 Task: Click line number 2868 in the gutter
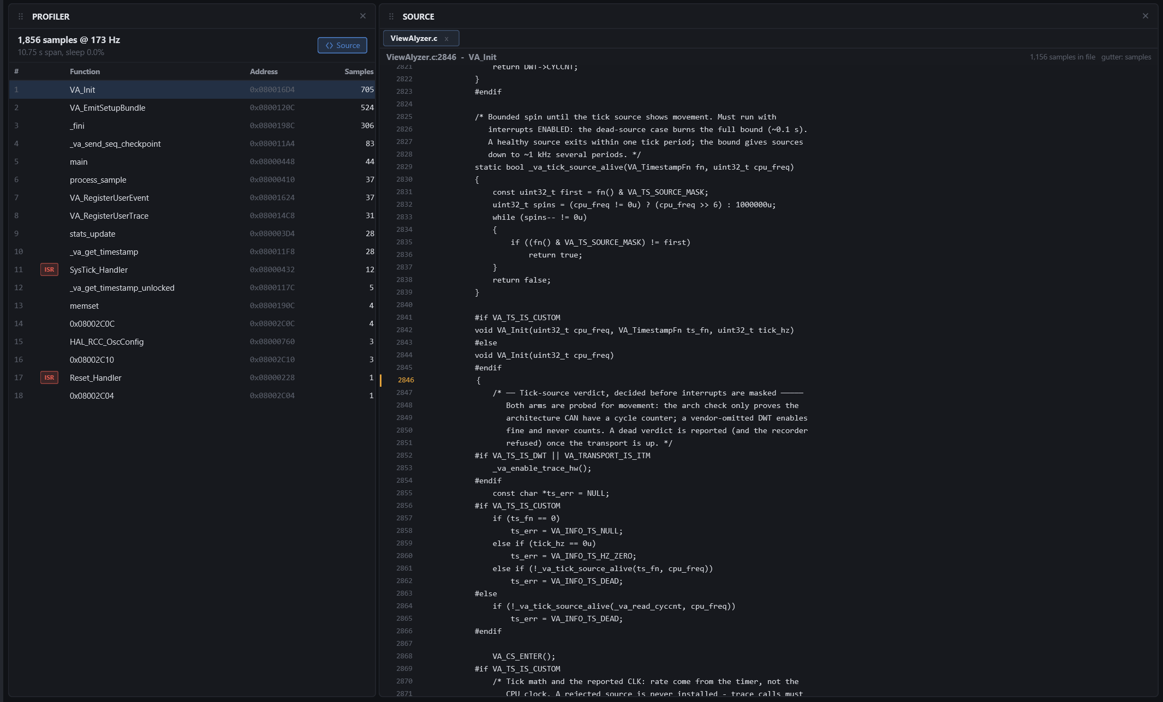[x=404, y=656]
